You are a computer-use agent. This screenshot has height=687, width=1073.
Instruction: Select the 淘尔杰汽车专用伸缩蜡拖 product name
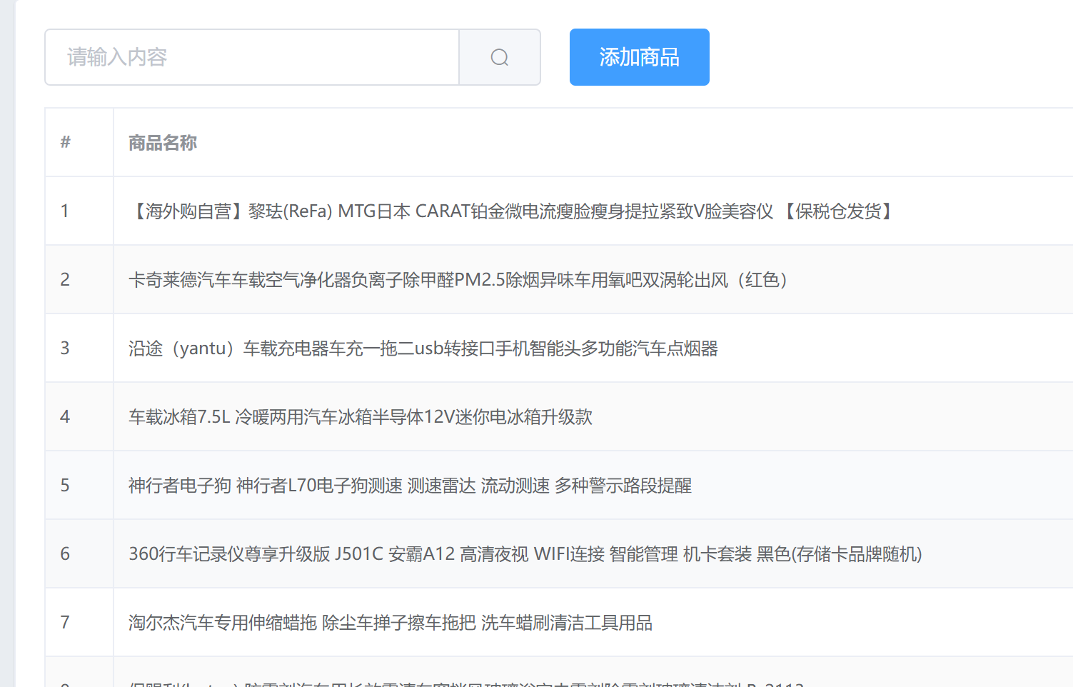point(391,623)
